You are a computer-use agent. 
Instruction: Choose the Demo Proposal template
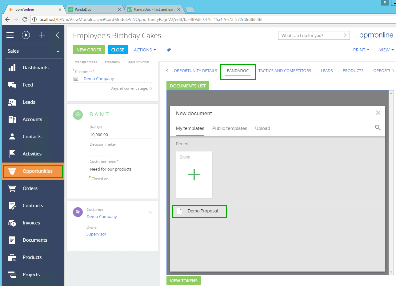click(x=199, y=211)
